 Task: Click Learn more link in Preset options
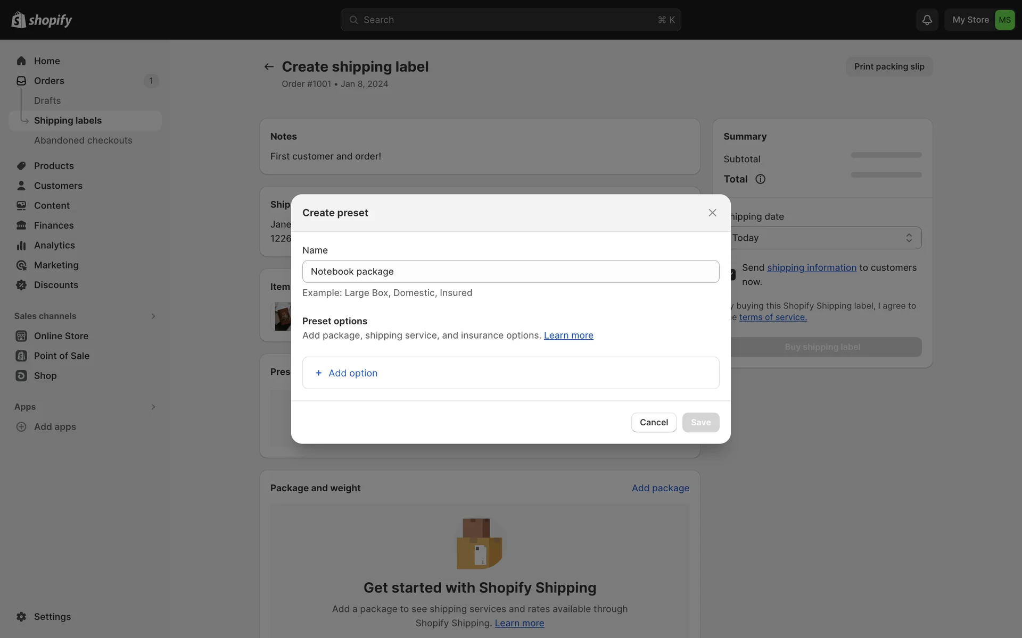568,335
